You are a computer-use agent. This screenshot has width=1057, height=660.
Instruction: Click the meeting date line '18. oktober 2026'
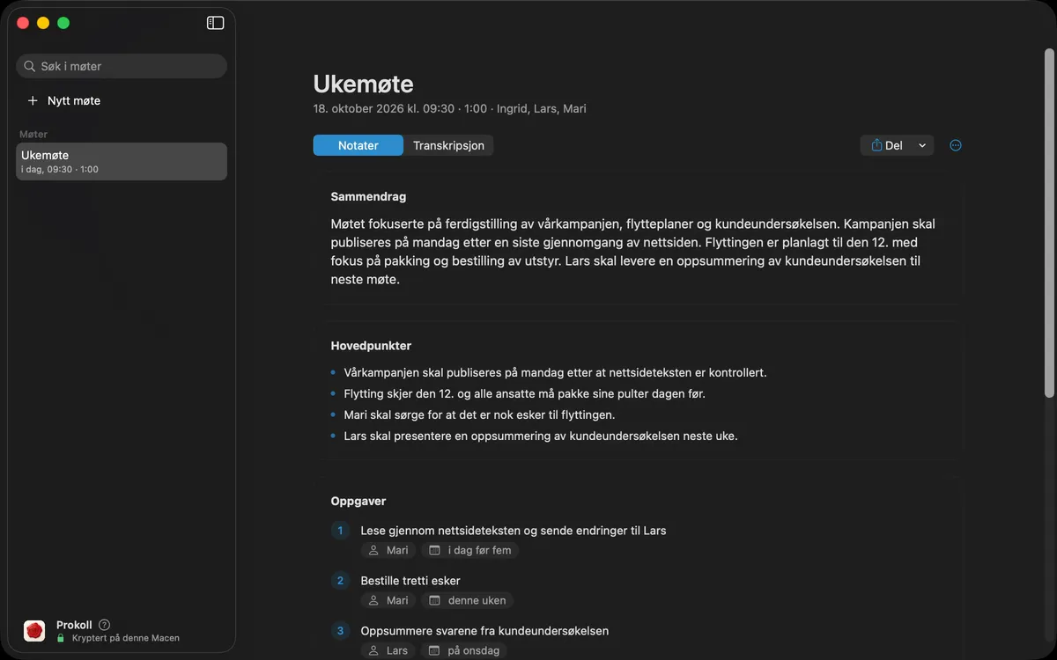449,109
